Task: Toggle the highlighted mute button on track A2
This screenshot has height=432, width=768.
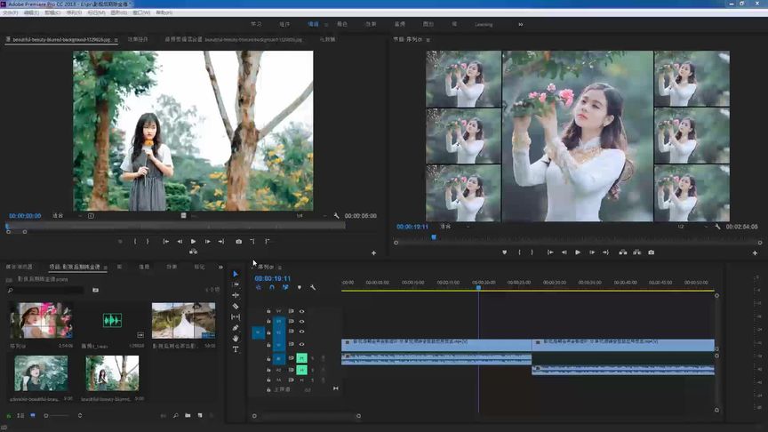Action: 301,369
